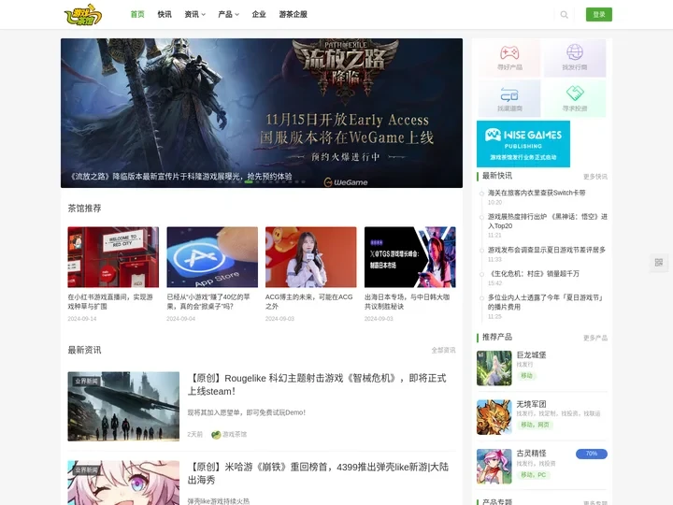Open news about 黑神话：悟空 entering Top20
This screenshot has width=673, height=505.
[x=548, y=221]
